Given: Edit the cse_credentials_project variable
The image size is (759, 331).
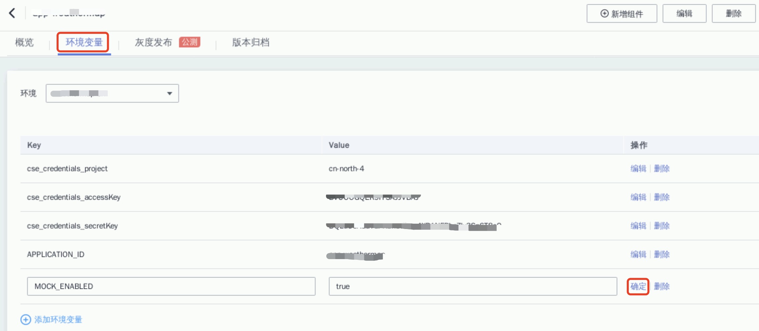Looking at the screenshot, I should pyautogui.click(x=638, y=169).
